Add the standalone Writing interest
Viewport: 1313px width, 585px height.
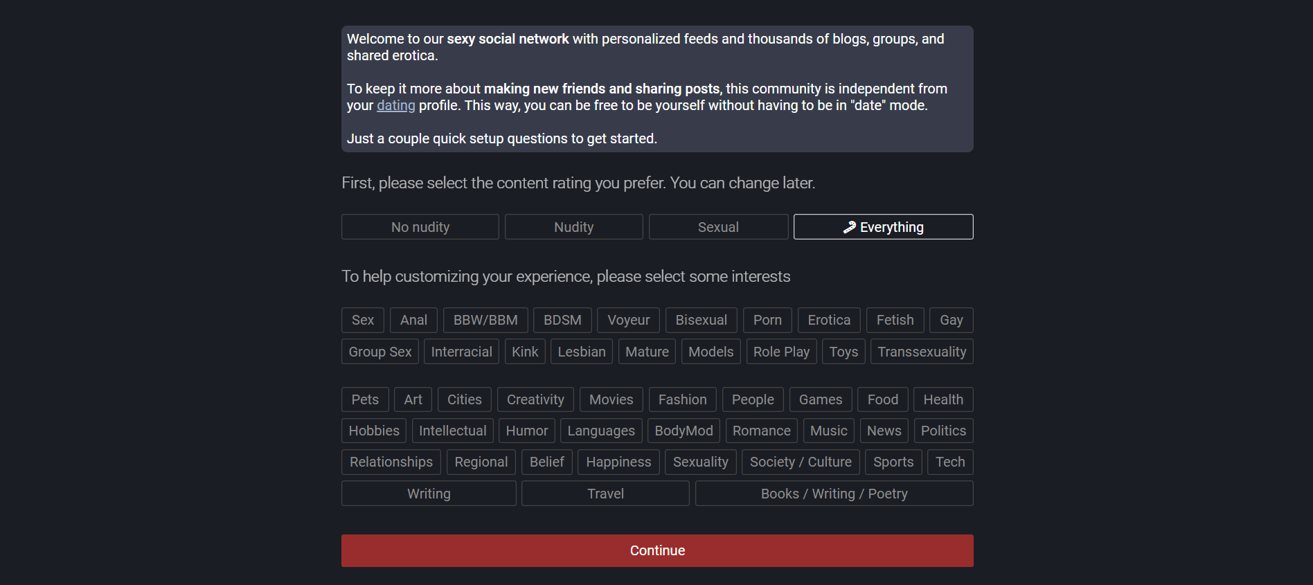(x=429, y=494)
